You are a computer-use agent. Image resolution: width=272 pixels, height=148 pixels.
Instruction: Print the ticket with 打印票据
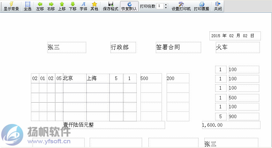201,6
